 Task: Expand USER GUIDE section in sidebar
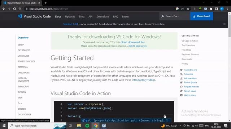(x=23, y=56)
